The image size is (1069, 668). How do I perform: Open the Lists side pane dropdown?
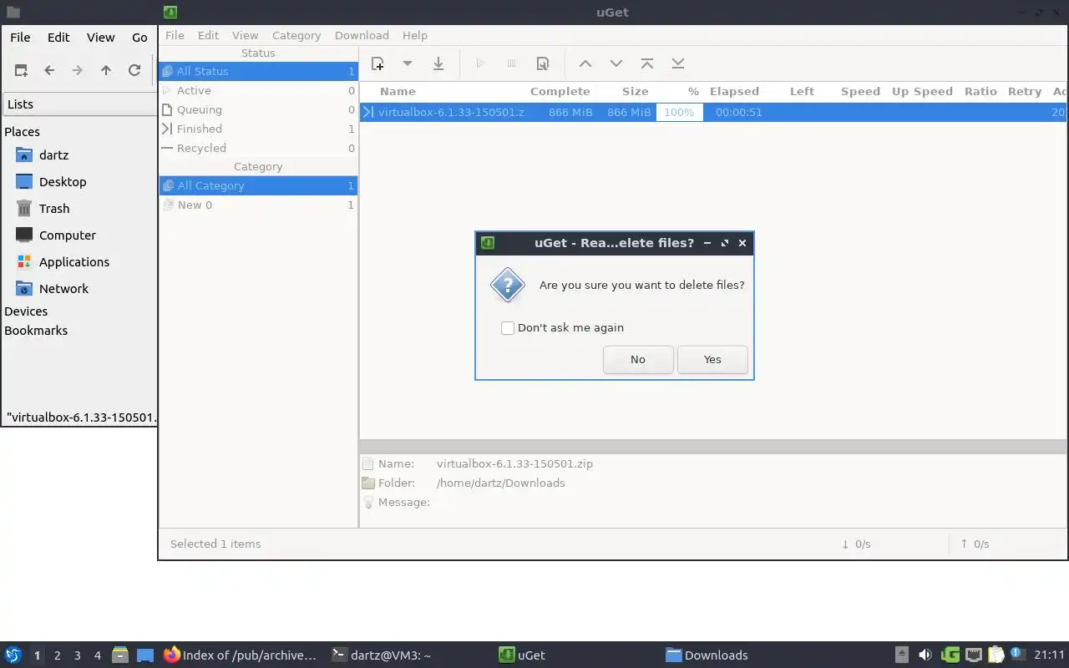coord(80,104)
